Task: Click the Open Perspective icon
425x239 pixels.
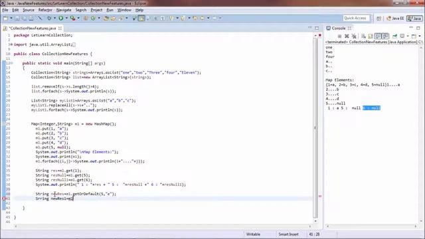Action: tap(379, 18)
